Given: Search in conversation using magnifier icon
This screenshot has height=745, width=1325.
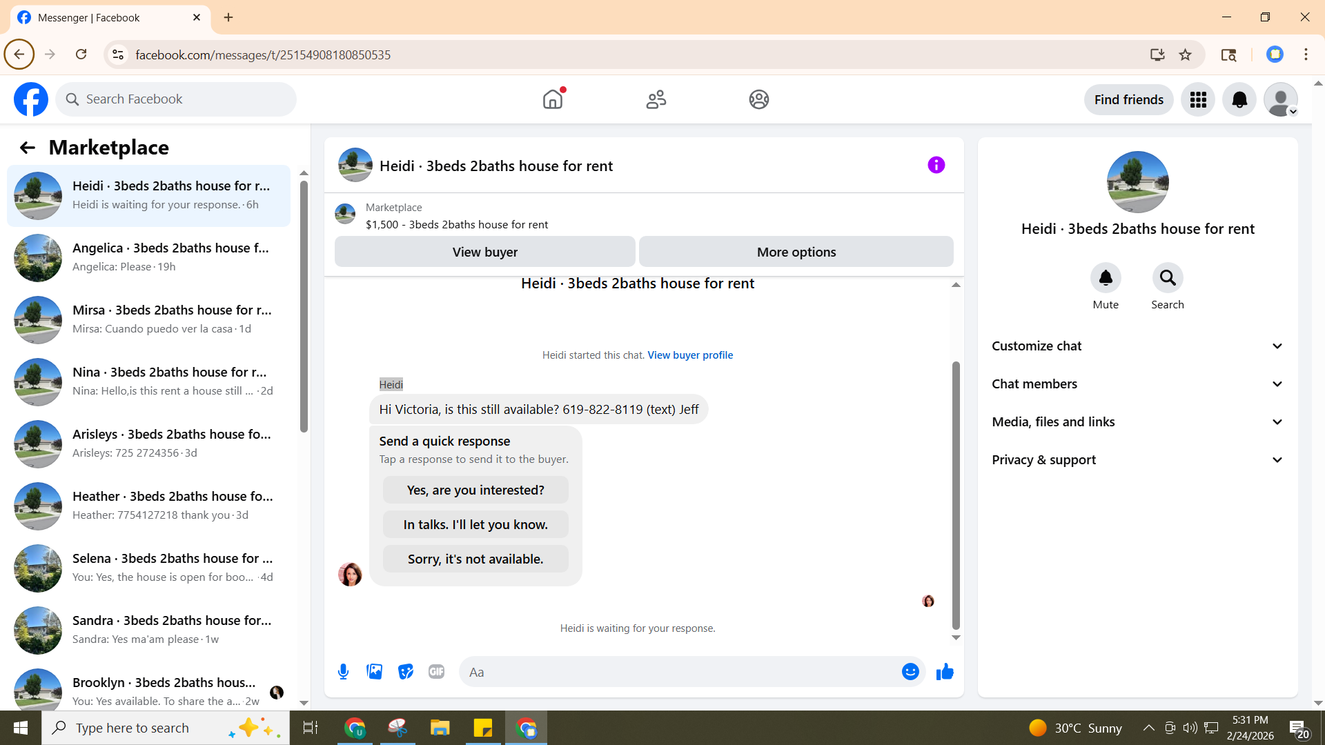Looking at the screenshot, I should pos(1167,278).
